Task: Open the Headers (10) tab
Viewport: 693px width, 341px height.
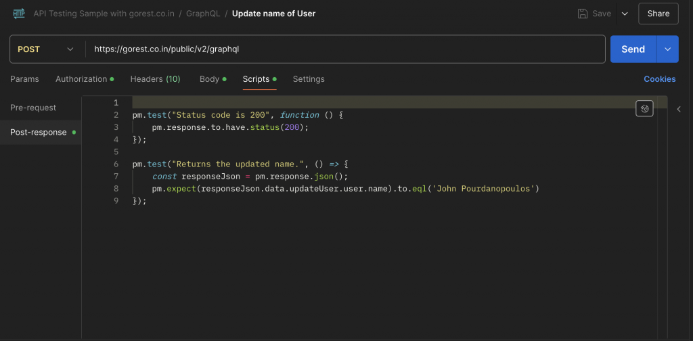Action: (x=155, y=79)
